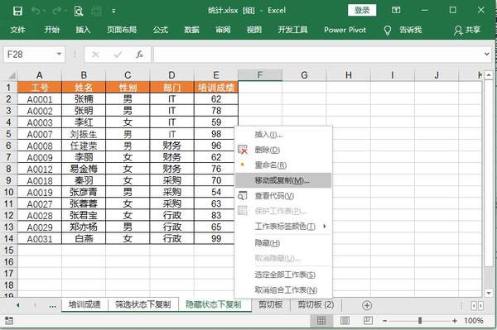
Task: Click header cell 培训成绩 in row 1
Action: pyautogui.click(x=216, y=88)
